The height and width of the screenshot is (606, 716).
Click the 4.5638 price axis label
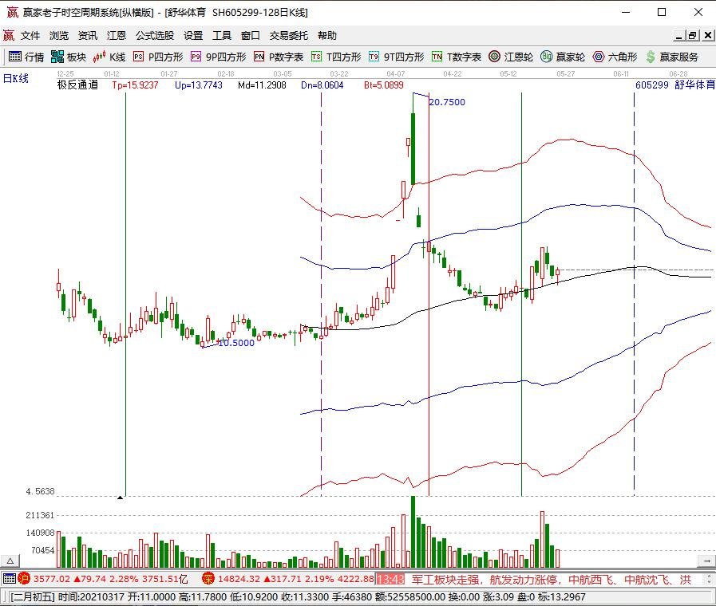coord(40,491)
